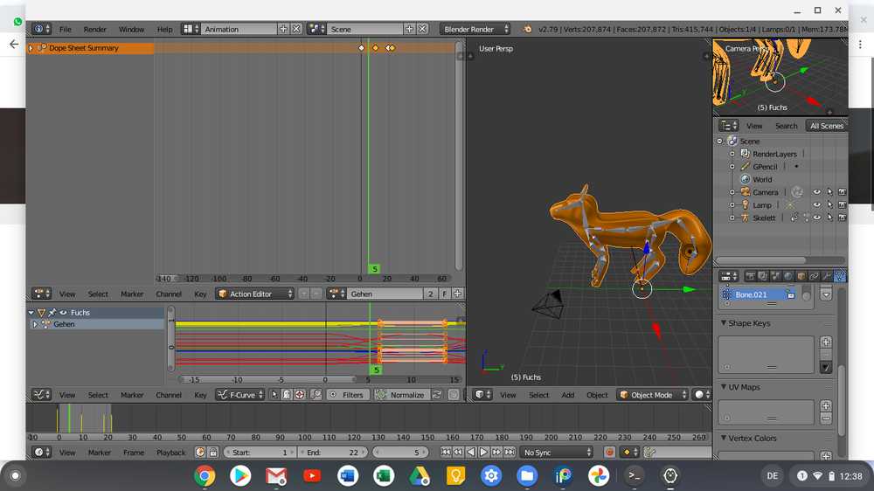Viewport: 874px width, 491px height.
Task: Collapse the Shape Keys panel
Action: click(x=724, y=323)
